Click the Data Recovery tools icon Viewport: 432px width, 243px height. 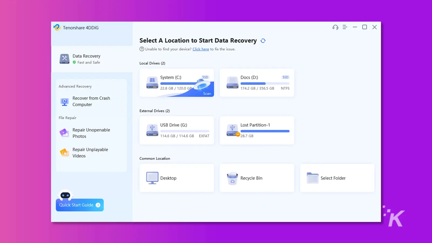(x=65, y=59)
